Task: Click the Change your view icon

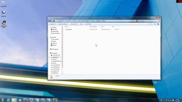Action: pyautogui.click(x=149, y=24)
